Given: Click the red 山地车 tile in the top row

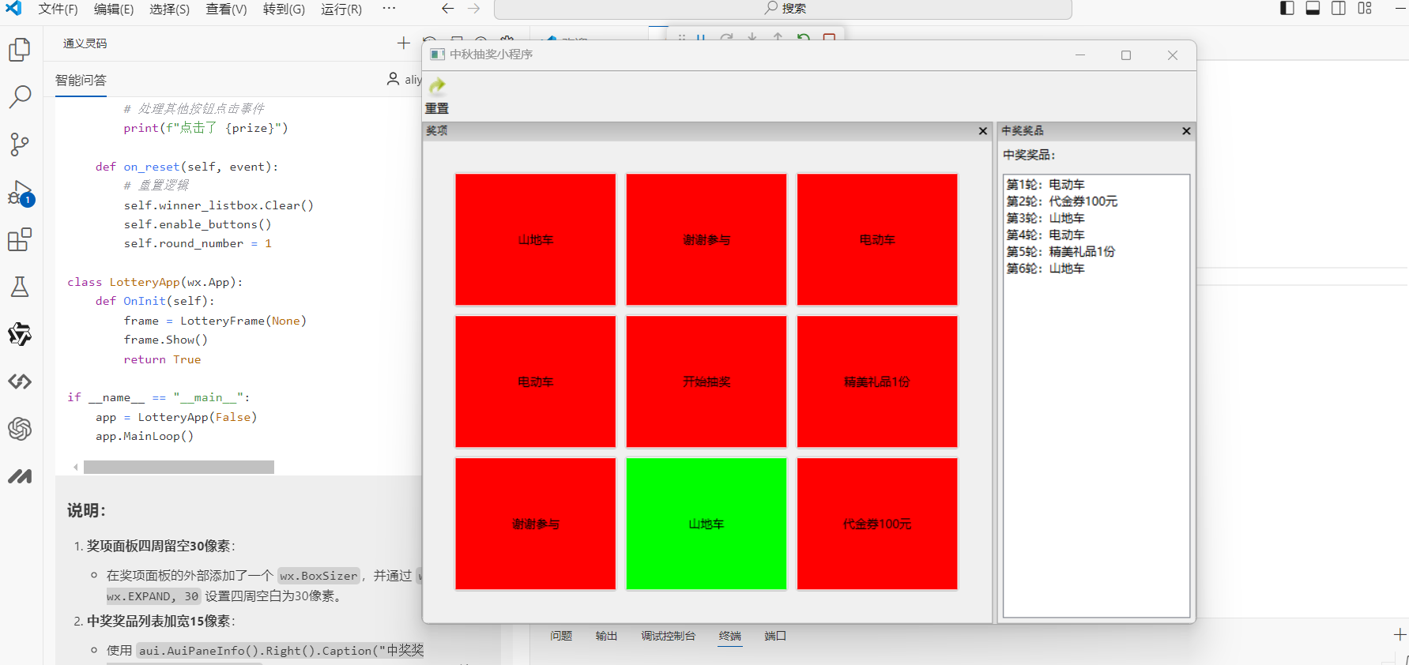Looking at the screenshot, I should click(x=536, y=239).
